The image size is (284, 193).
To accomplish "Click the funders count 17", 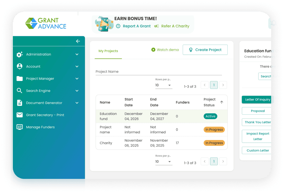I will (x=177, y=143).
